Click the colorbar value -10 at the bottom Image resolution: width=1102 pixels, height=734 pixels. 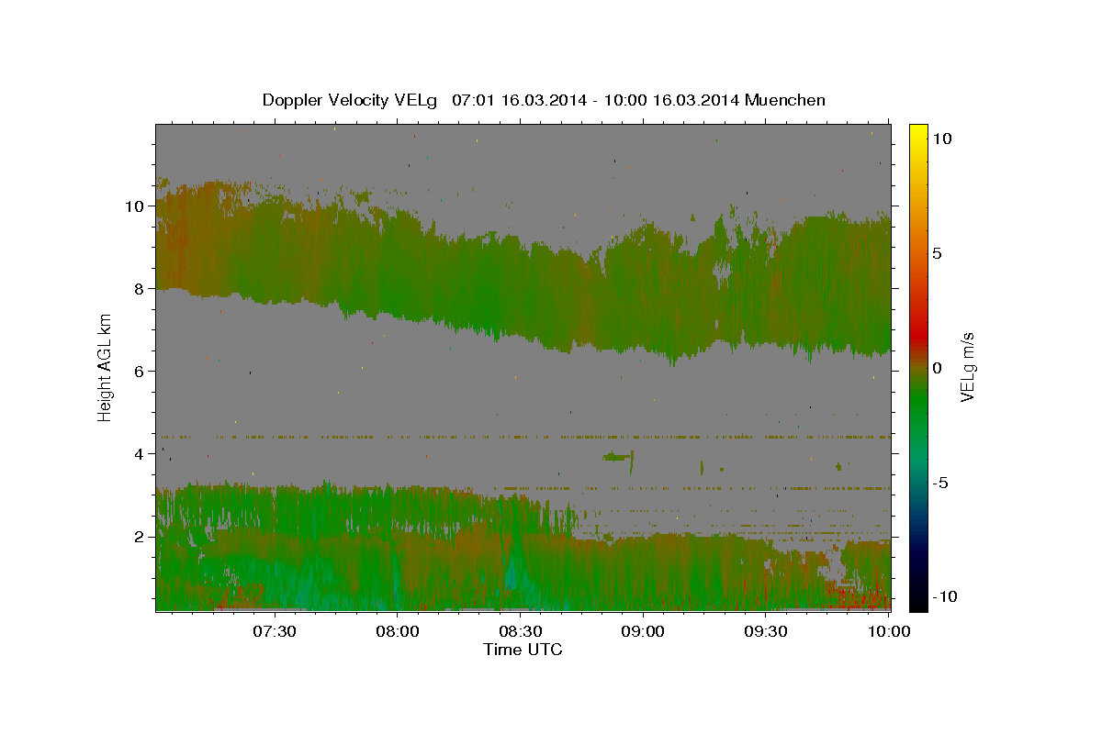tap(944, 596)
